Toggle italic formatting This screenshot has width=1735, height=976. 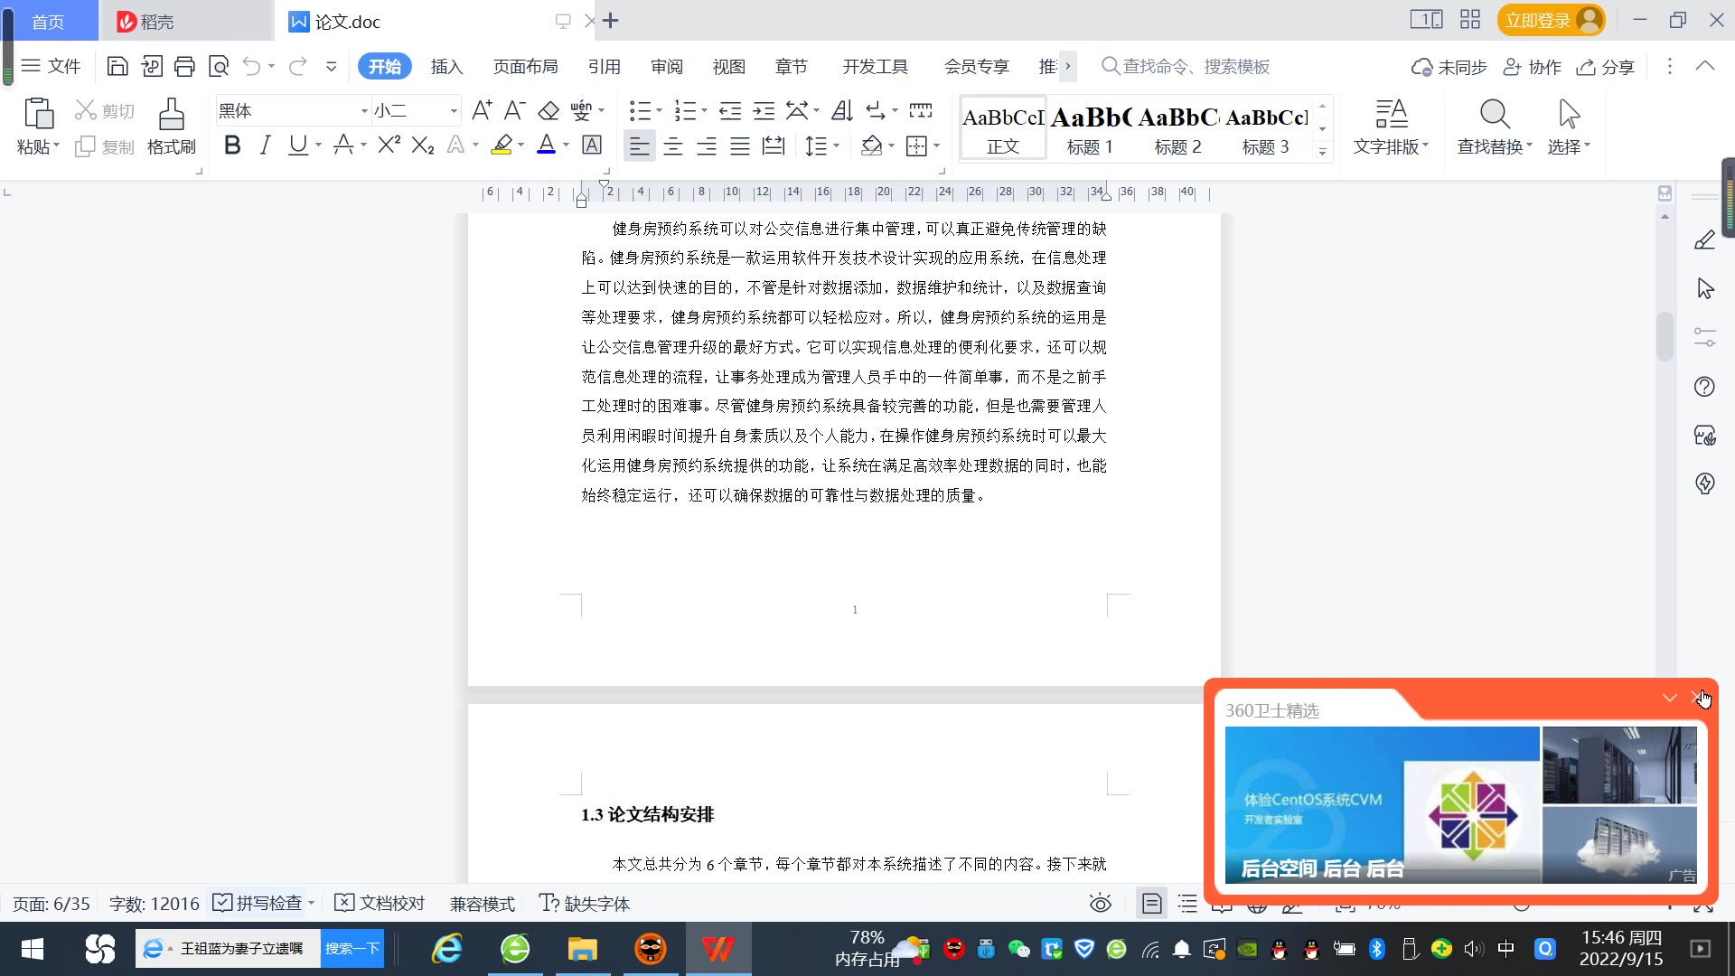point(265,145)
